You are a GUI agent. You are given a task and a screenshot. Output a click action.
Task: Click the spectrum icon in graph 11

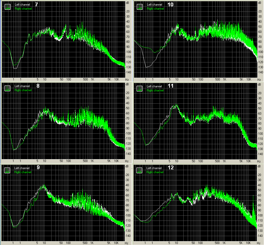(140, 89)
